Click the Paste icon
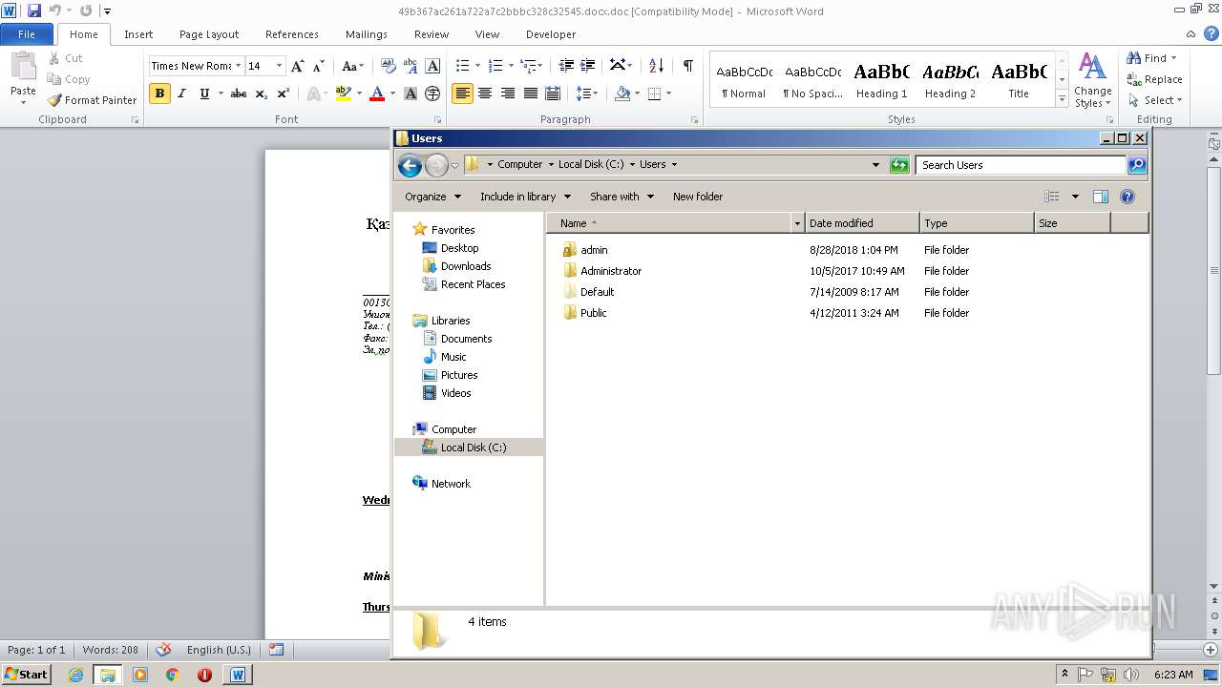Screen dimensions: 1222x687 pos(23,67)
